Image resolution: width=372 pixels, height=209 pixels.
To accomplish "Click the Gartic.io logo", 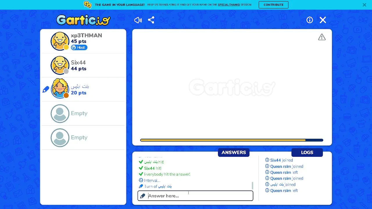I will coord(83,20).
